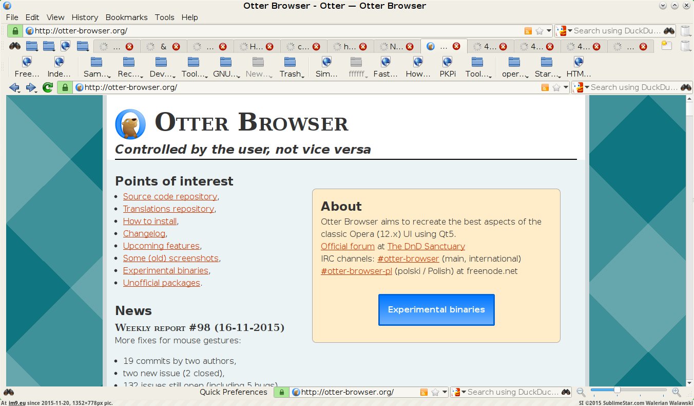Screen dimensions: 694x406
Task: Open the 'How...' bookmark
Action: tap(418, 67)
